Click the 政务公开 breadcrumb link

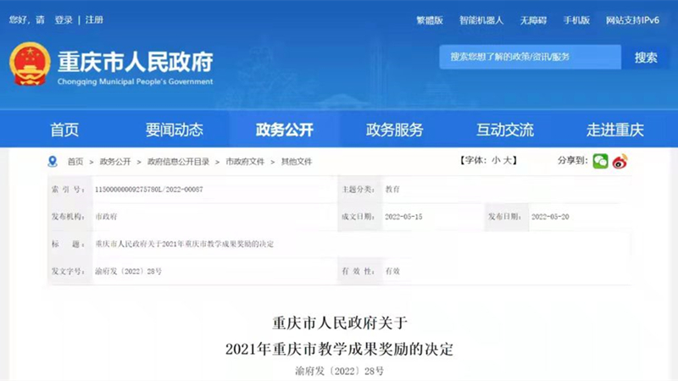115,162
